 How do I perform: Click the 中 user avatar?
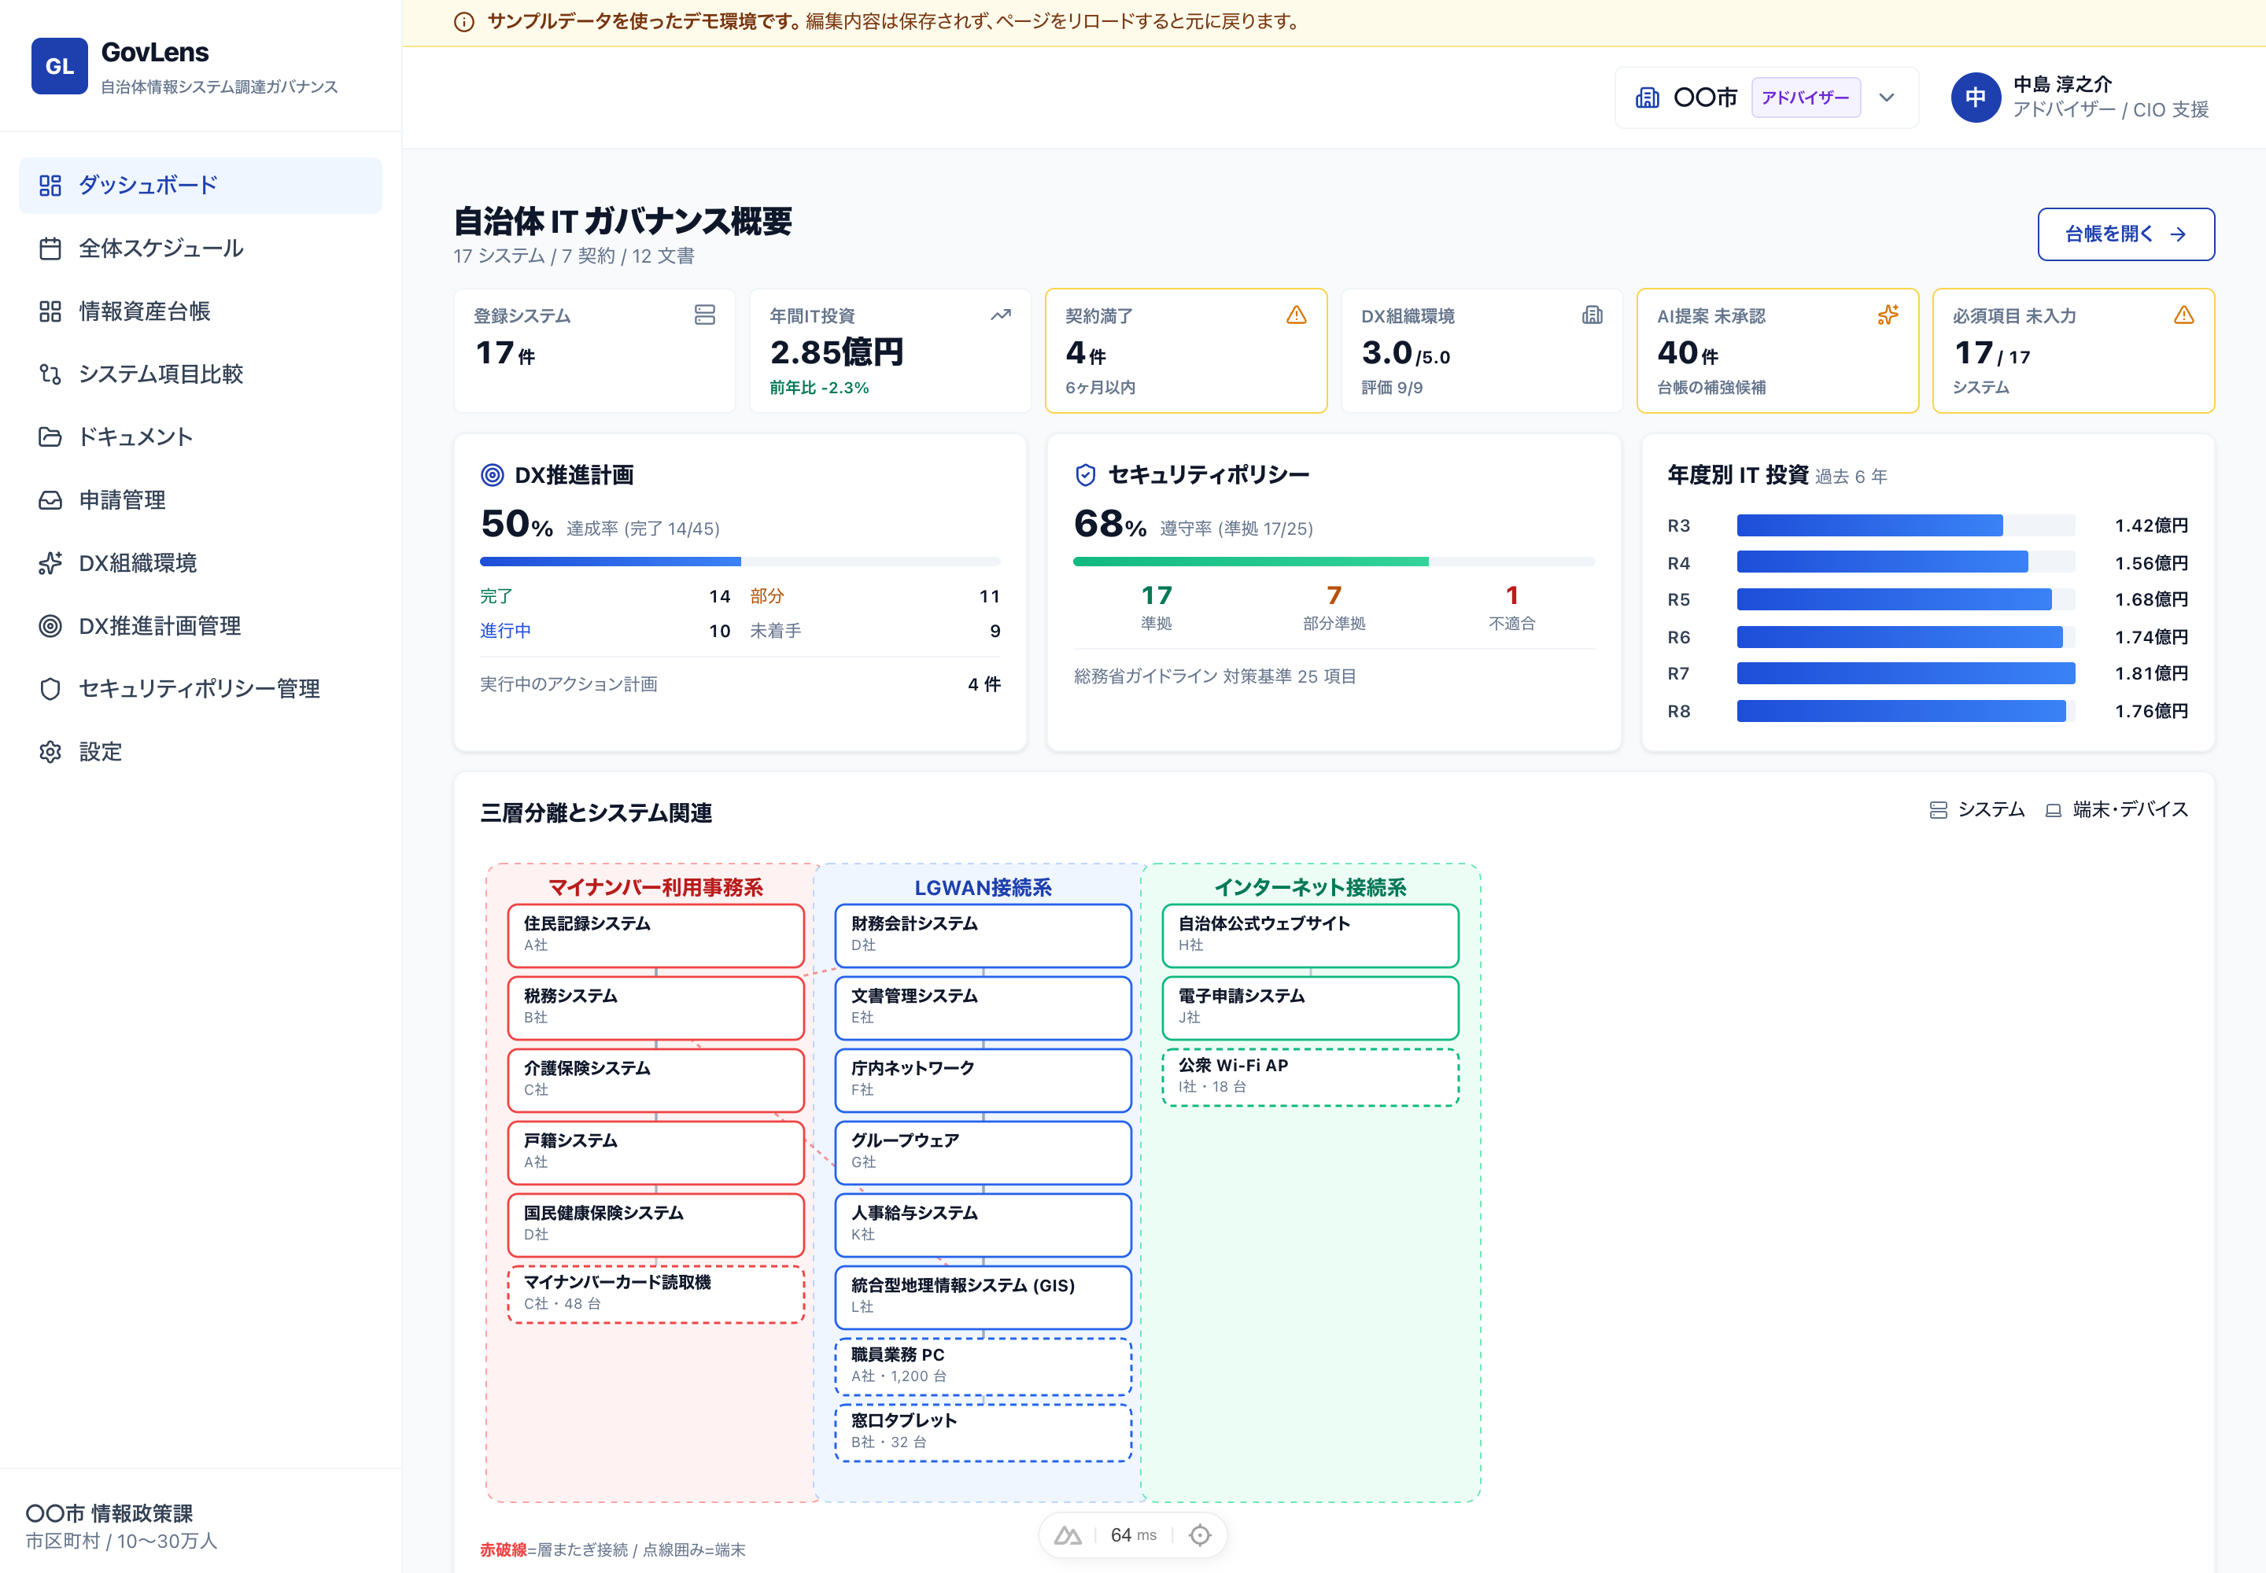[x=1975, y=98]
